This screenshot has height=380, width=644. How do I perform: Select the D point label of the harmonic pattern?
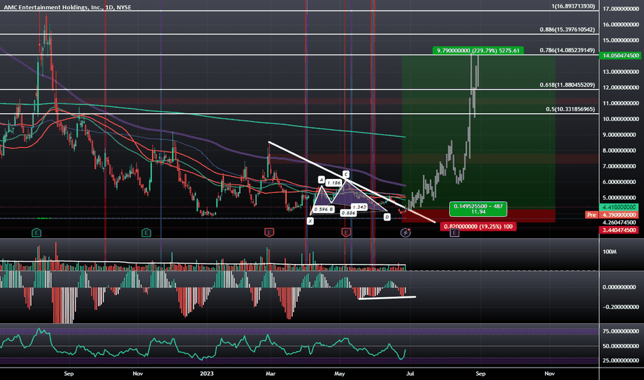(x=387, y=216)
